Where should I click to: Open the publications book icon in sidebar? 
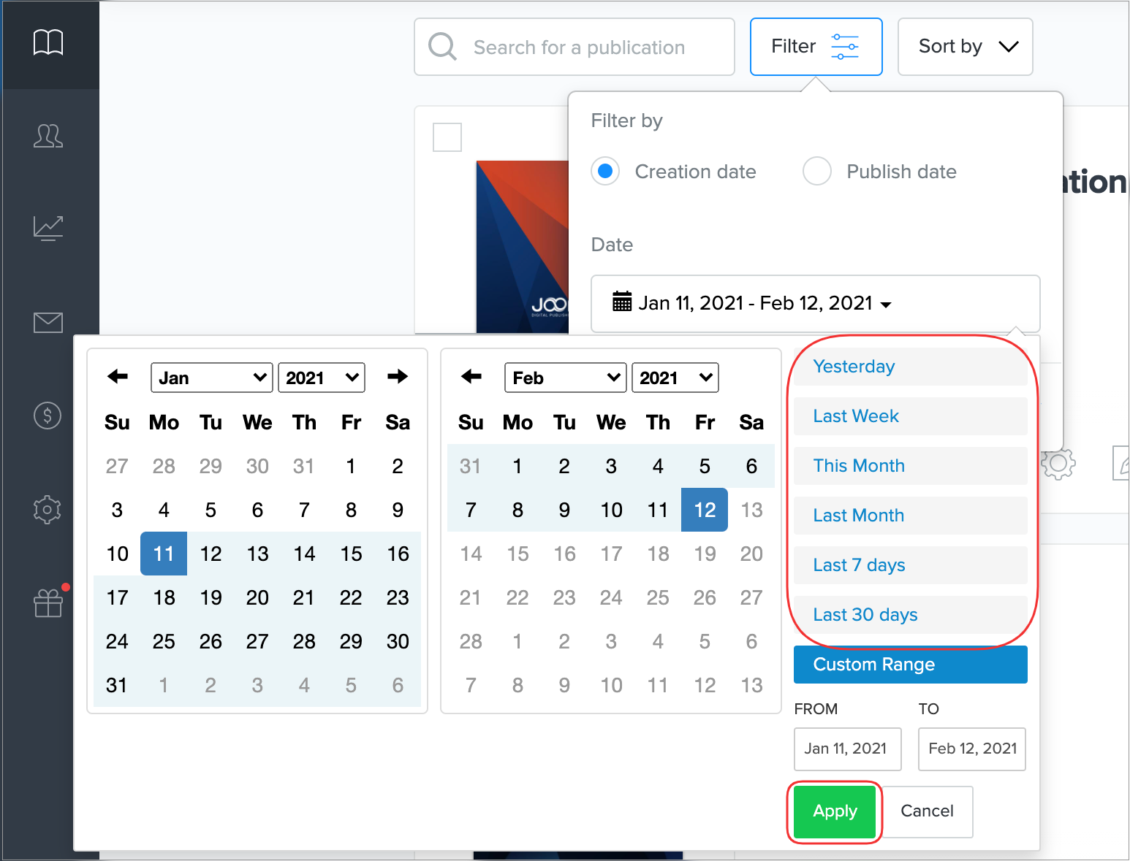[48, 43]
